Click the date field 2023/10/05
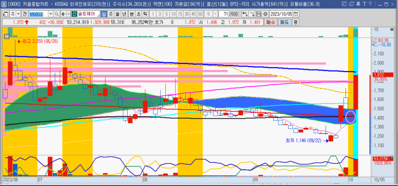The image size is (398, 186). 281,14
